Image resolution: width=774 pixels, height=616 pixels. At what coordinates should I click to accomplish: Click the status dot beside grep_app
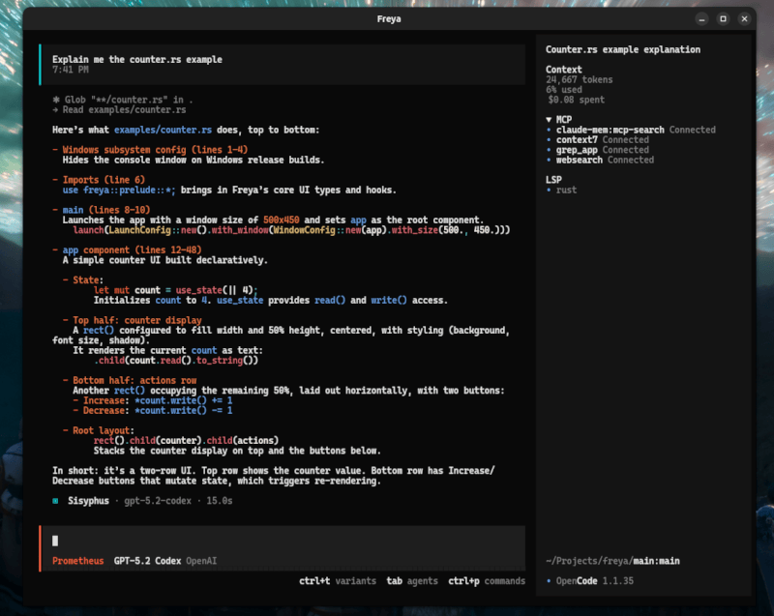(549, 150)
